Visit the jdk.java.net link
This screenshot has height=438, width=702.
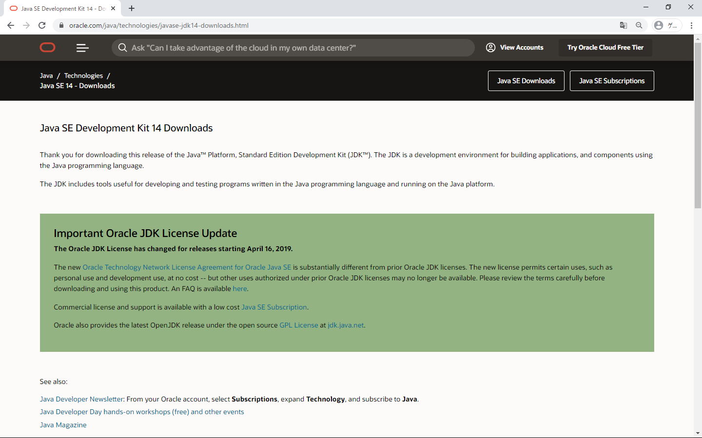click(346, 325)
